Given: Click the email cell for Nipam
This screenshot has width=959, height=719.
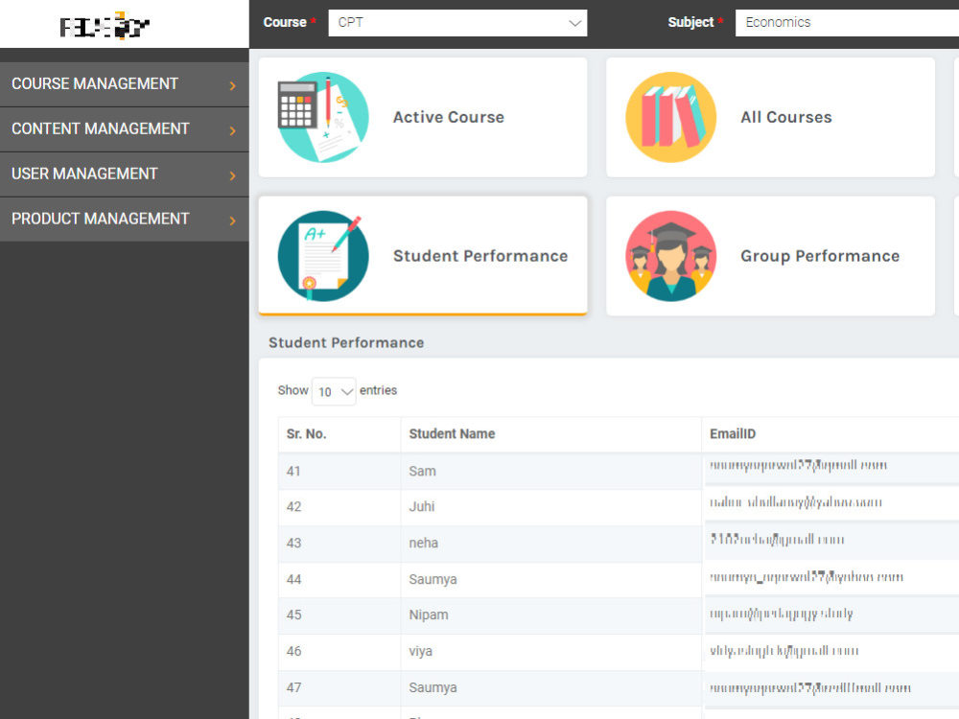Looking at the screenshot, I should (830, 615).
